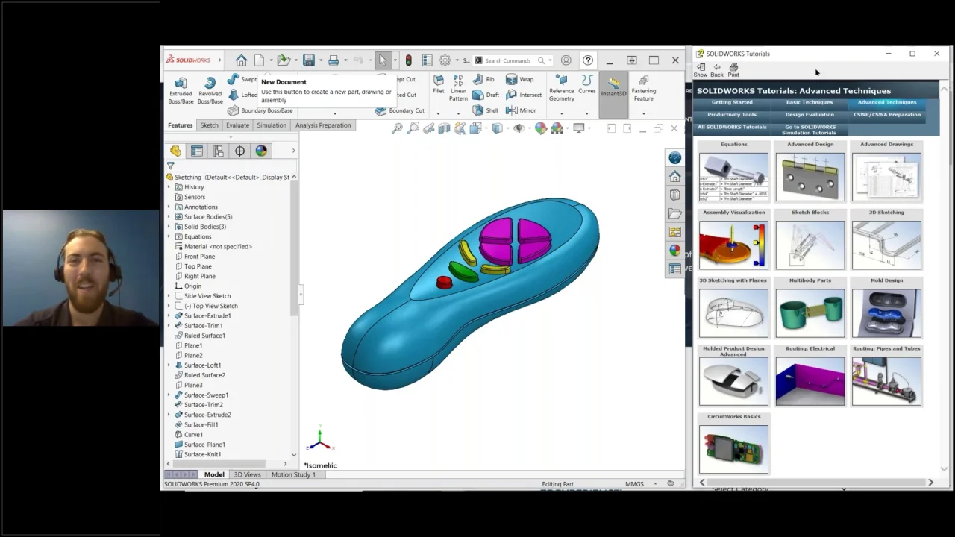Click the Rebuild traffic light icon
The height and width of the screenshot is (537, 955).
click(408, 60)
